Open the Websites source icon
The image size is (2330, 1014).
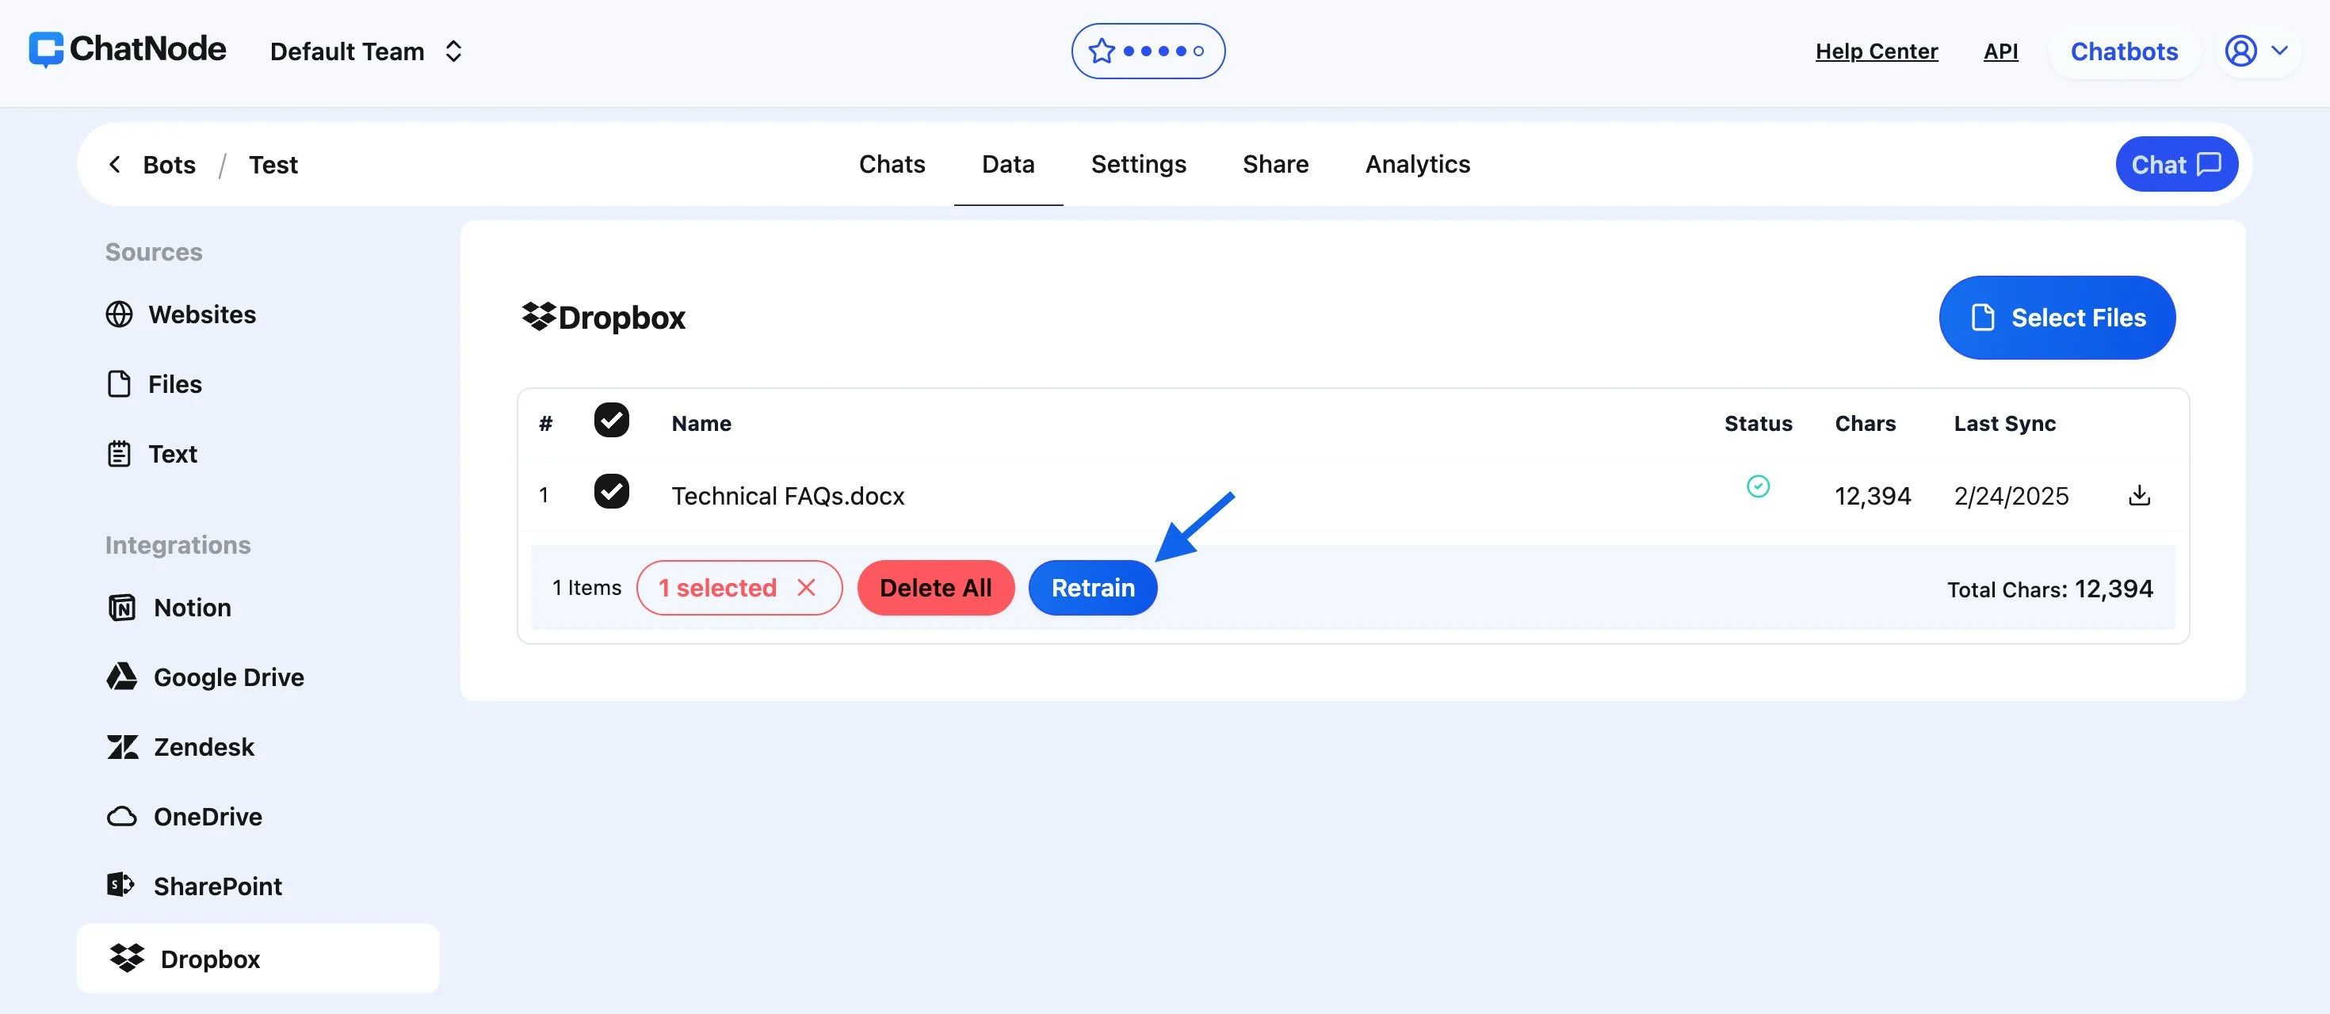click(119, 314)
